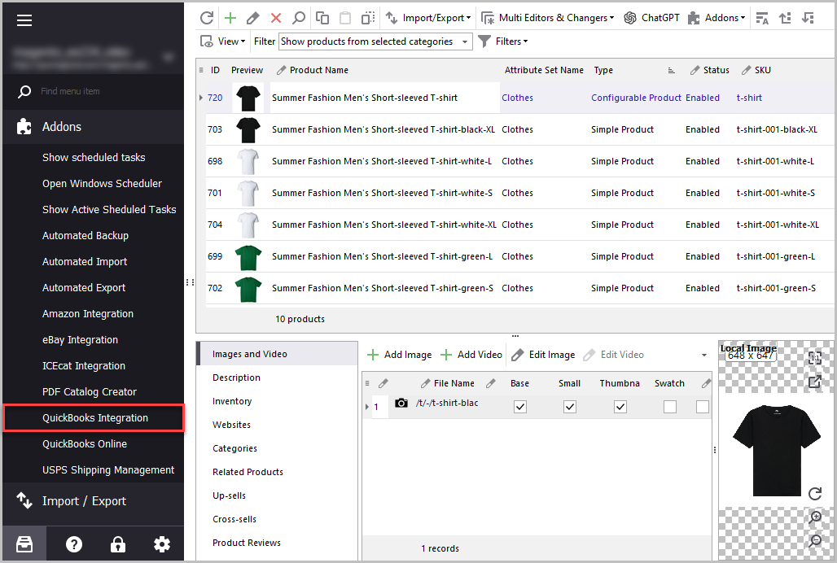837x563 pixels.
Task: Toggle the Small image checkbox
Action: pyautogui.click(x=570, y=407)
